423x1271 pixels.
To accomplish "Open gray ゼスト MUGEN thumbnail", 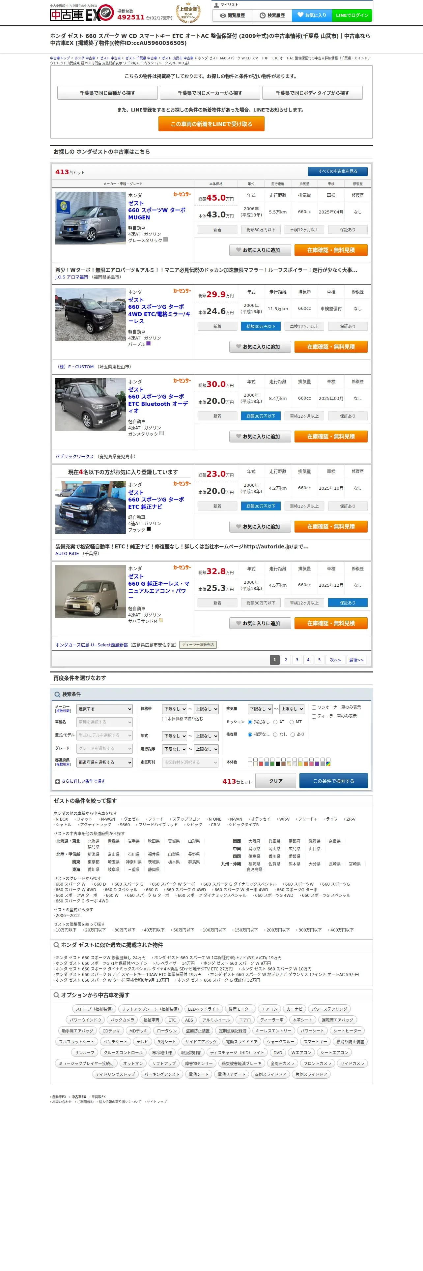I will (91, 218).
